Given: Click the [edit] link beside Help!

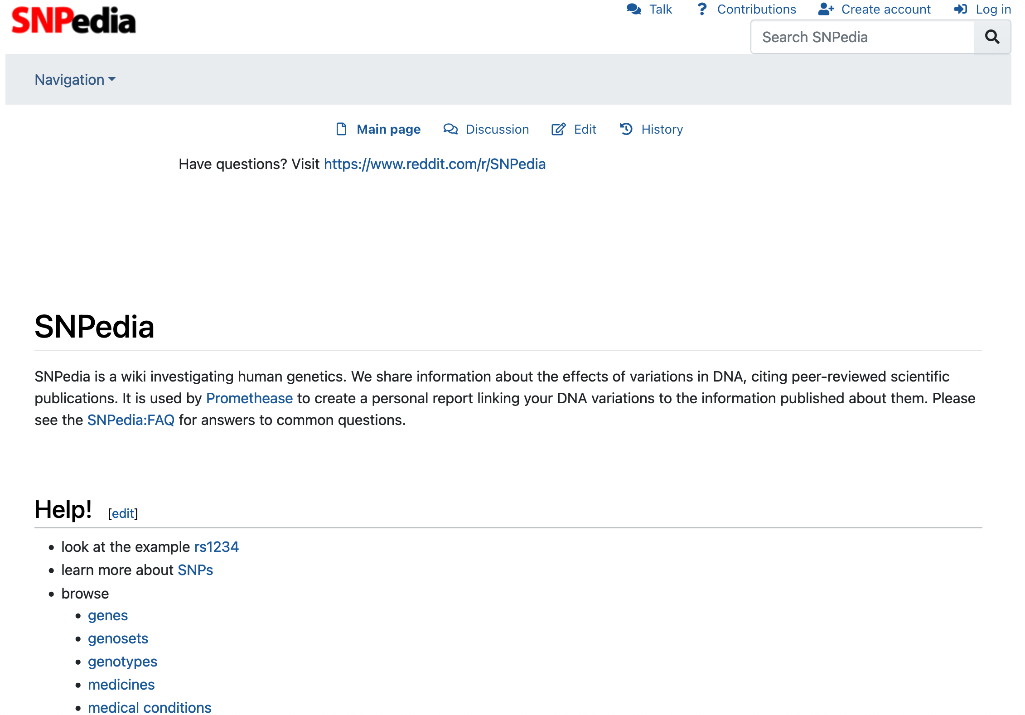Looking at the screenshot, I should click(x=123, y=513).
